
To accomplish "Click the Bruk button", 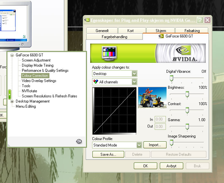I will [197, 166].
